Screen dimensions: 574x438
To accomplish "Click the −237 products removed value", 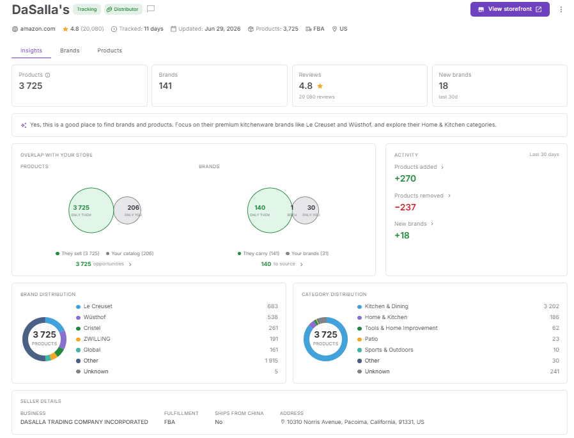I will (x=405, y=207).
